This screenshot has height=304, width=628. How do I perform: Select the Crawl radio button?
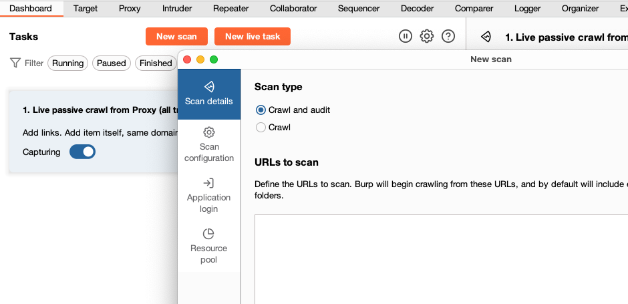pyautogui.click(x=261, y=127)
